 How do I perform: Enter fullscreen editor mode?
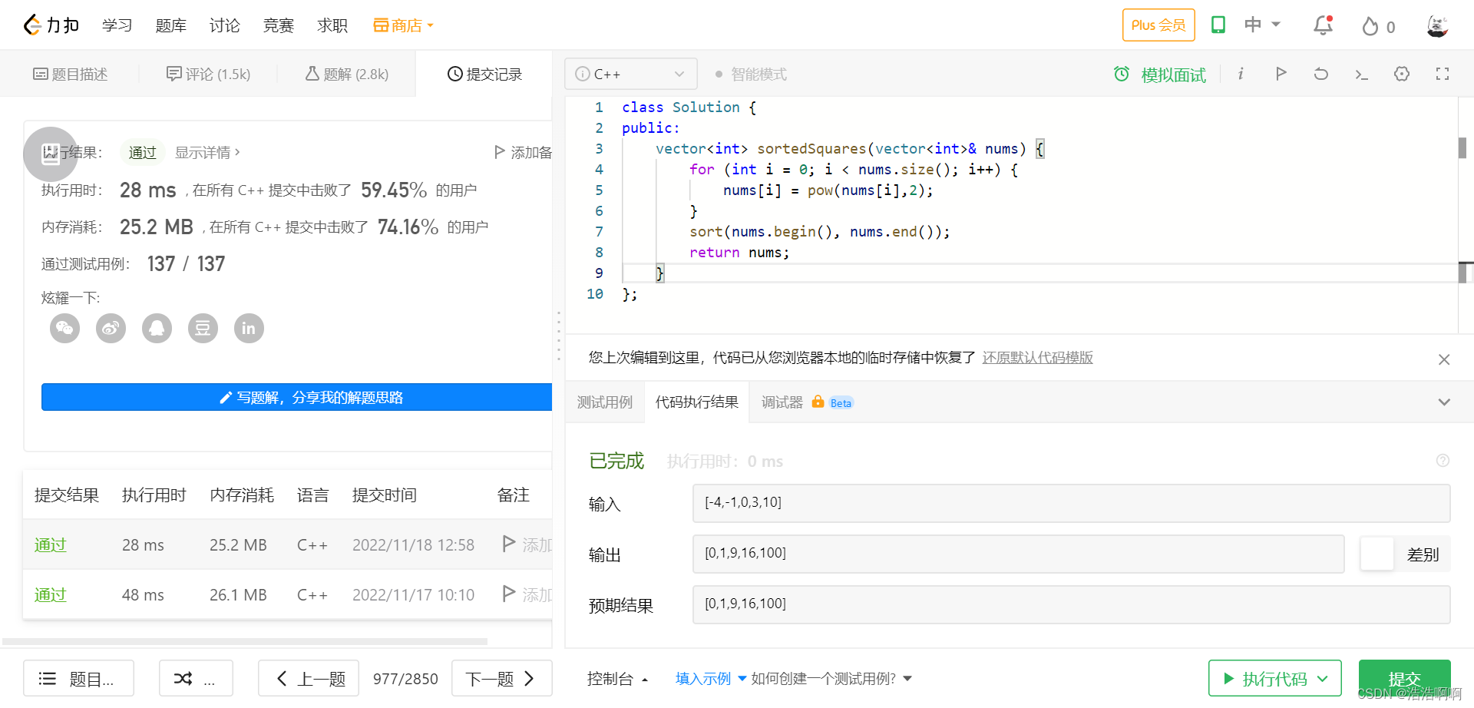[x=1443, y=74]
